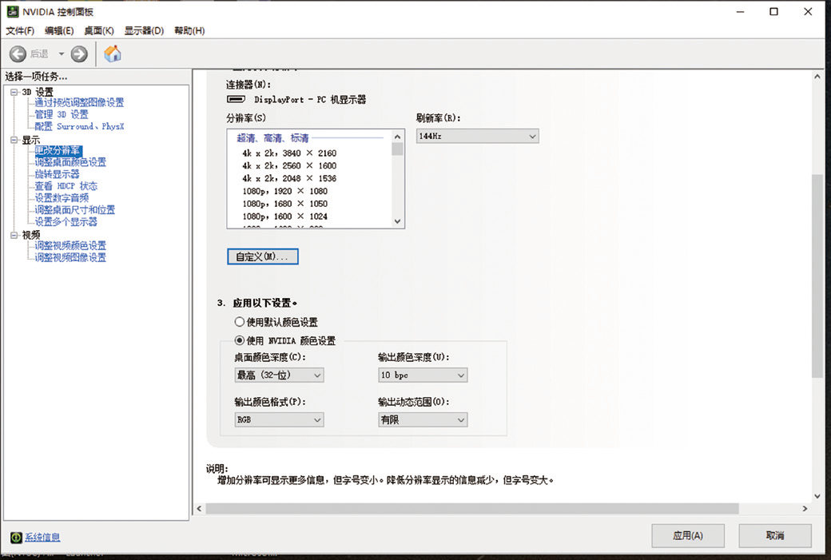Click the 取消 button

click(775, 535)
